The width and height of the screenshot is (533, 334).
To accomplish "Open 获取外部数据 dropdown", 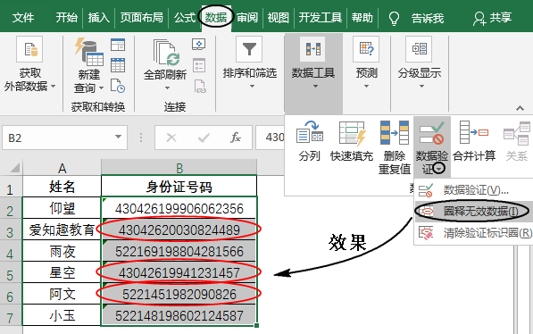I will click(x=29, y=64).
